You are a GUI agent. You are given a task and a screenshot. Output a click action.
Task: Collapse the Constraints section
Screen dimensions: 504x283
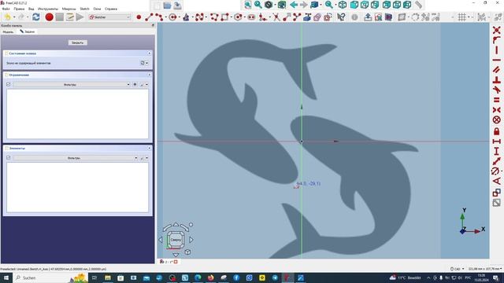click(149, 75)
